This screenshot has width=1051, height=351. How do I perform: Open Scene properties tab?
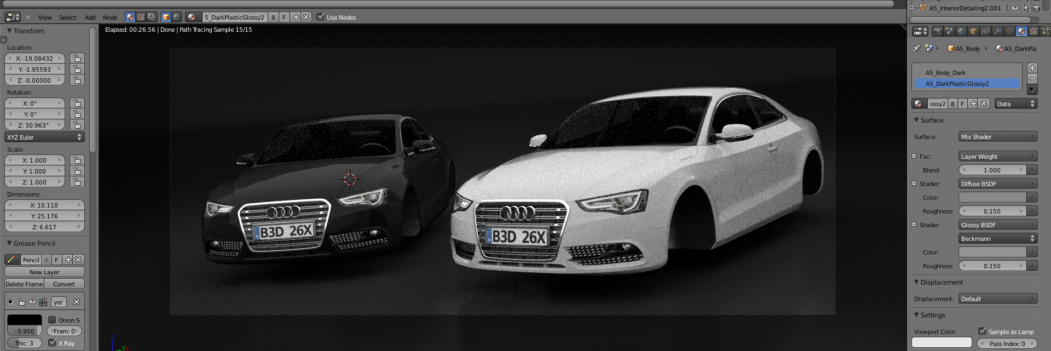[x=949, y=31]
